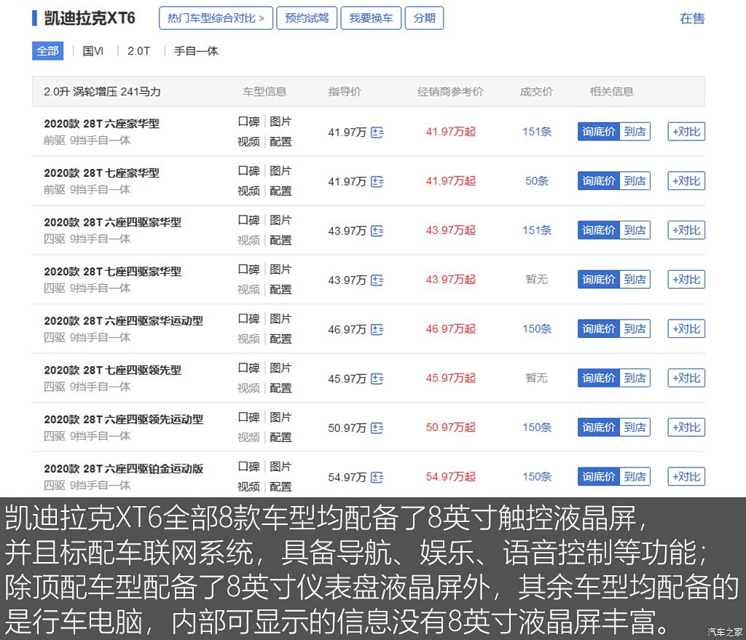Add 28T 六座豪华型 to 对比

click(686, 132)
